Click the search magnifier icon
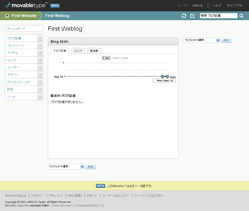 coord(241,16)
